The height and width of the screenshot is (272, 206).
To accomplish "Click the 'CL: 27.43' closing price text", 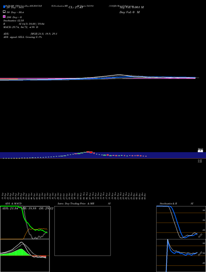I will click(76, 7).
